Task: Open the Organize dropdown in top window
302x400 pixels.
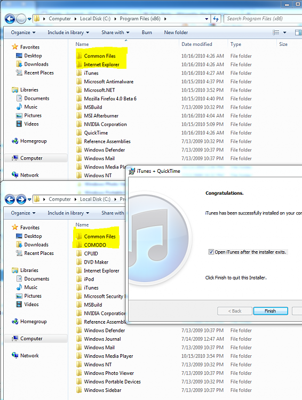Action: pos(23,33)
